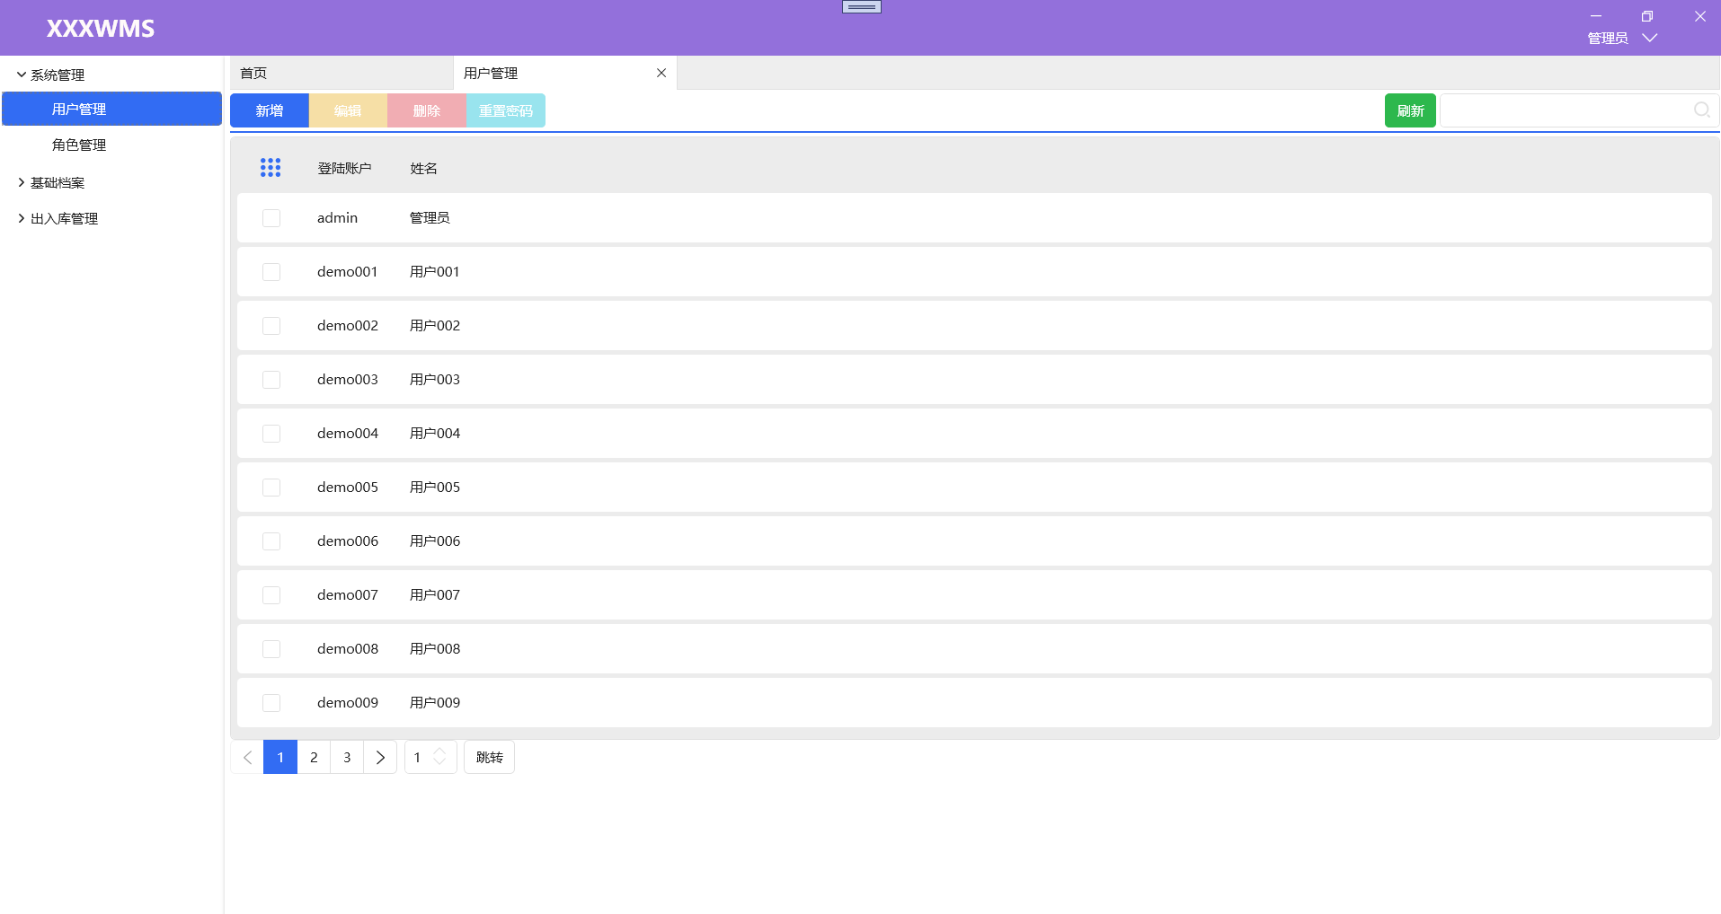Tick the checkbox for demo006
1721x914 pixels.
pyautogui.click(x=271, y=541)
